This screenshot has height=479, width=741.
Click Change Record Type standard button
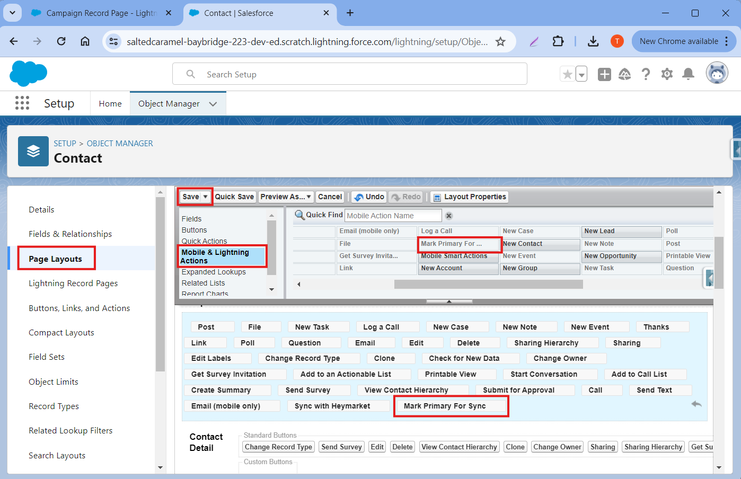click(x=278, y=447)
